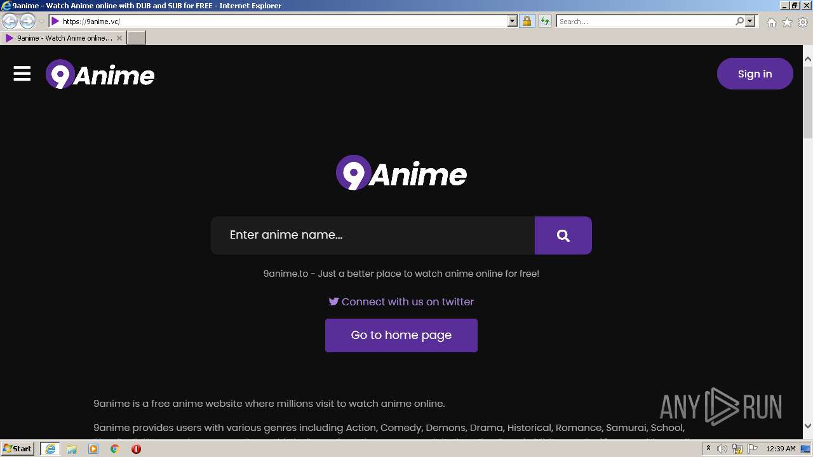
Task: Click Sign in button
Action: (755, 74)
